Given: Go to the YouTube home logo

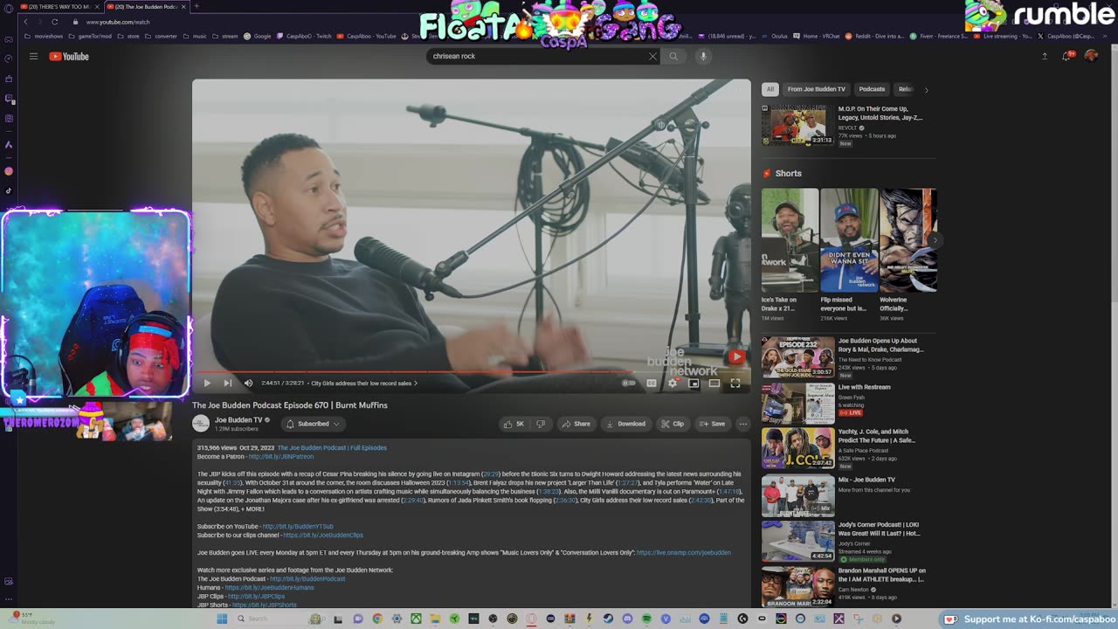Looking at the screenshot, I should 69,56.
